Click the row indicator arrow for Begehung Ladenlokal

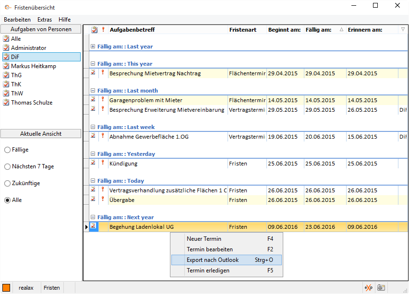click(x=86, y=227)
